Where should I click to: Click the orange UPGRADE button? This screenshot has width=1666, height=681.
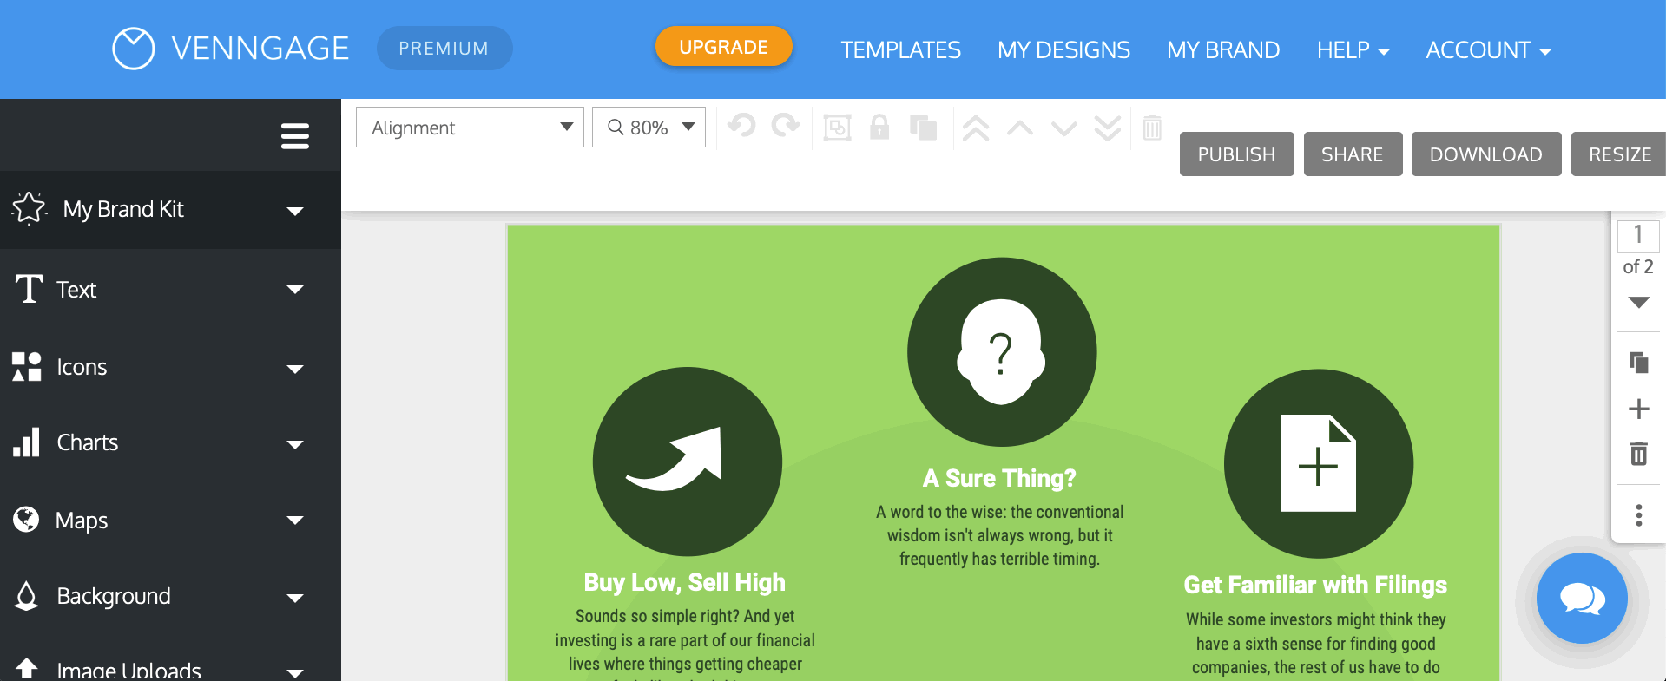pyautogui.click(x=723, y=47)
